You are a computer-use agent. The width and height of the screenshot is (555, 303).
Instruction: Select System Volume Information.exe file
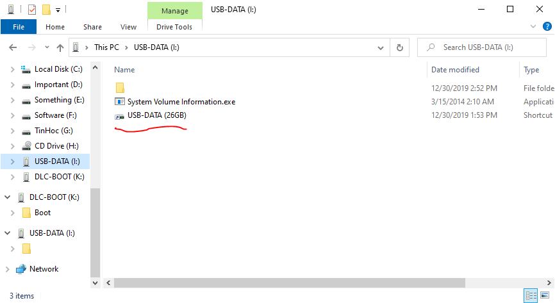coord(181,102)
